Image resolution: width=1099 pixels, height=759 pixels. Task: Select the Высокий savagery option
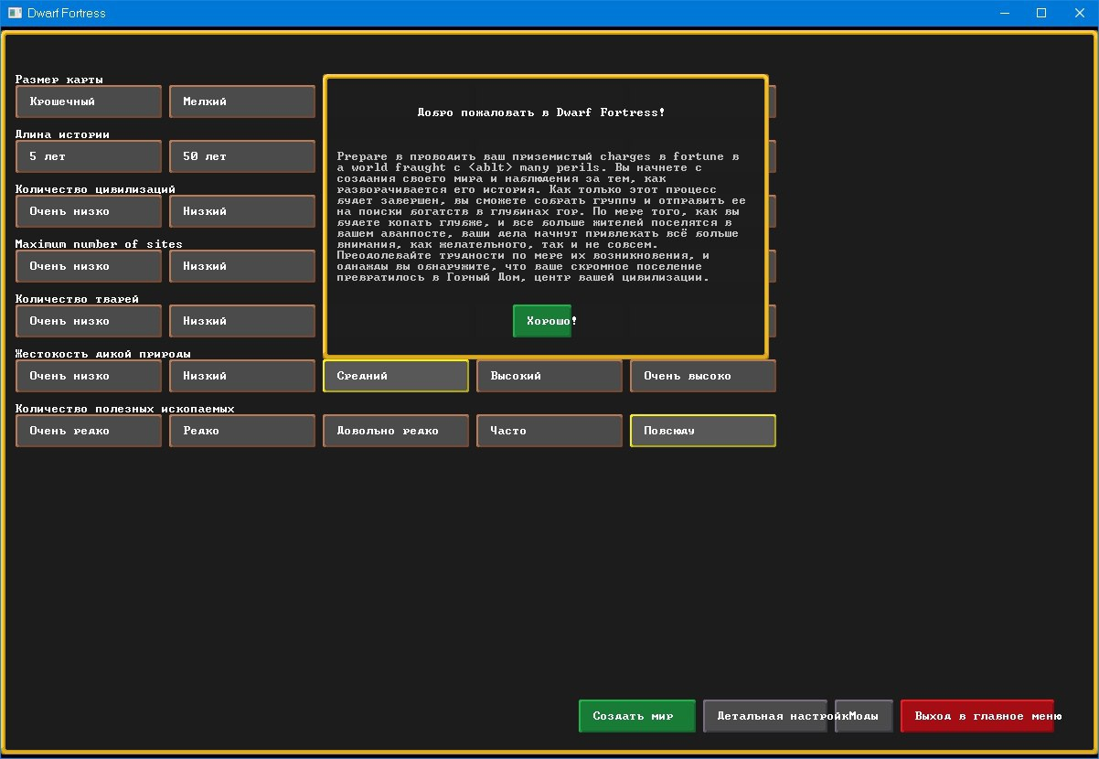(x=549, y=376)
